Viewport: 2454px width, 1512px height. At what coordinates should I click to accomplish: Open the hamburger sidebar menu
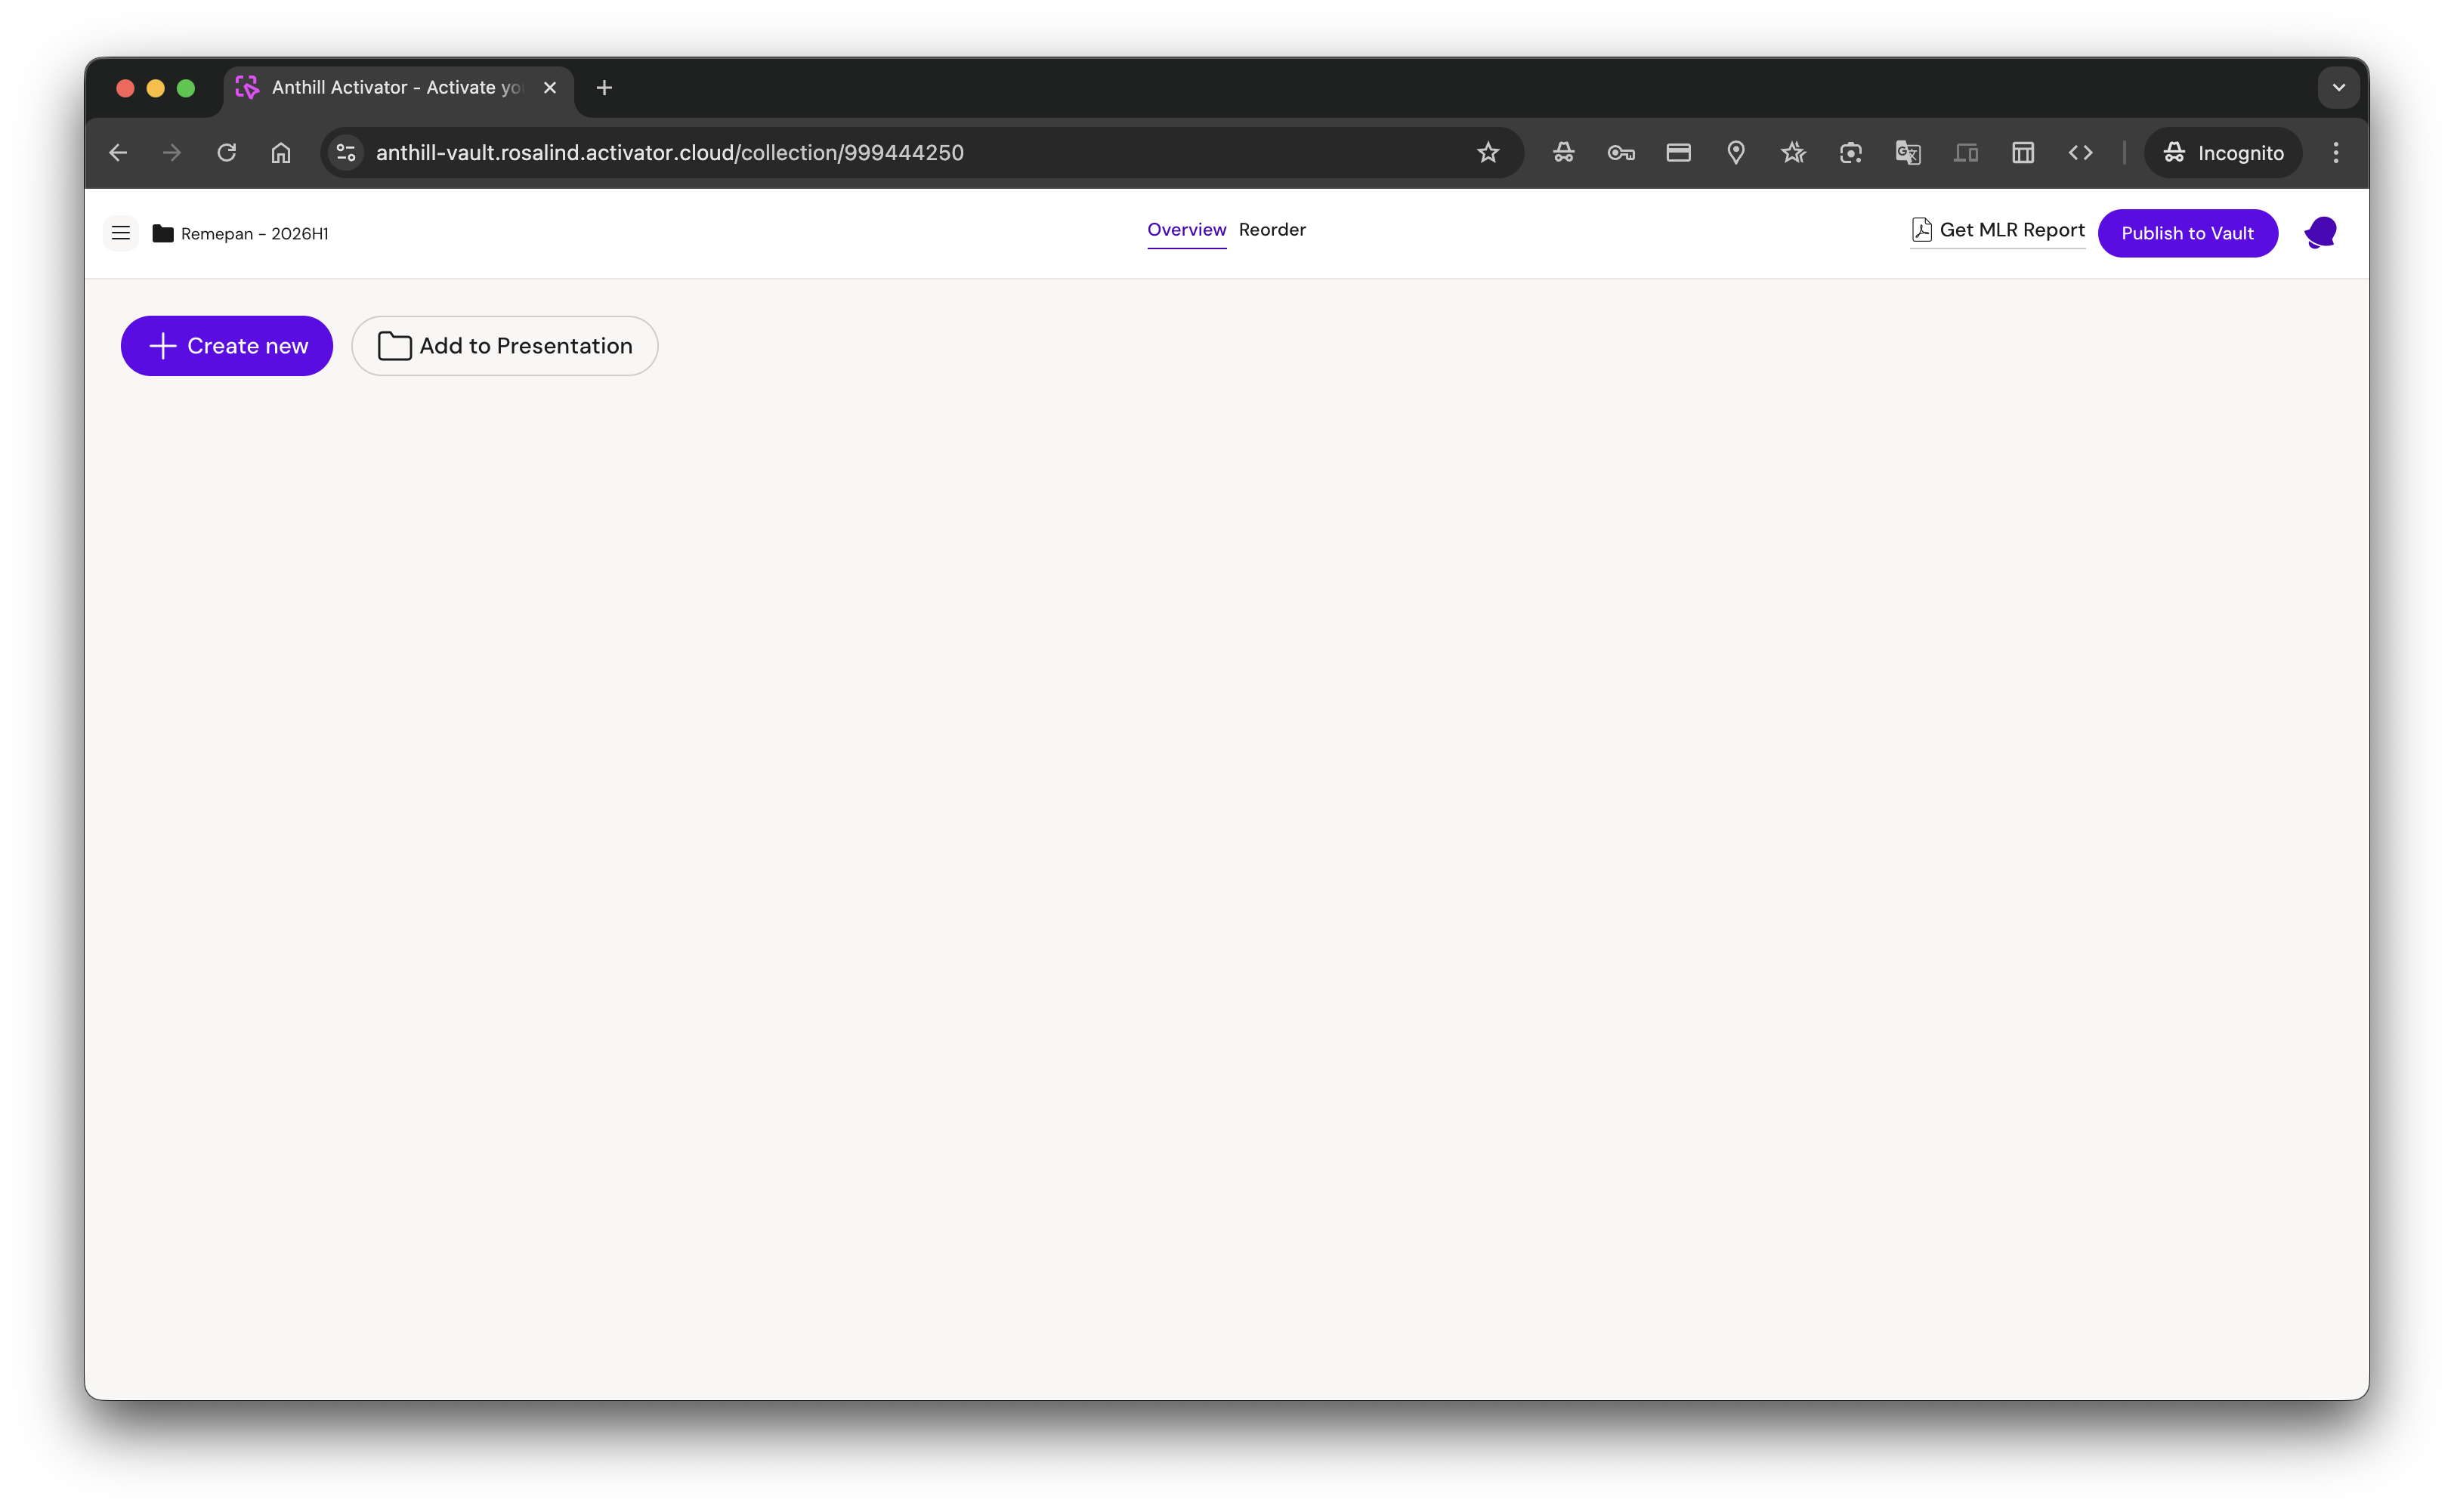(x=121, y=233)
